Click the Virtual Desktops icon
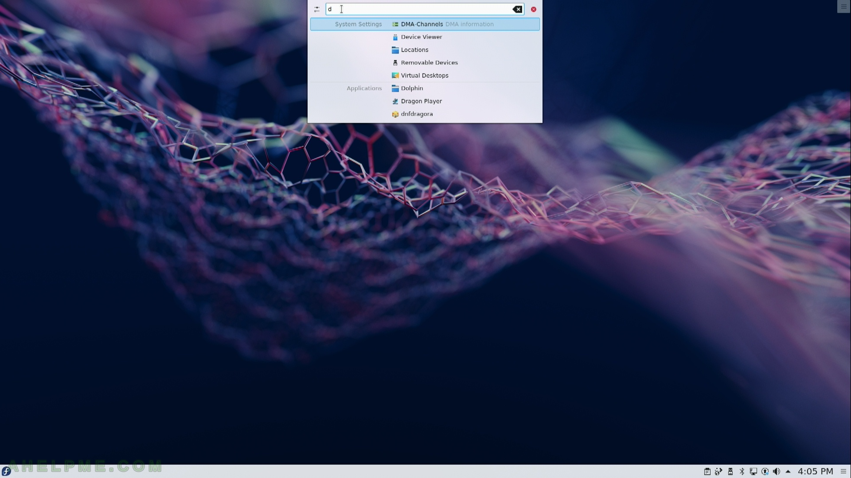 395,76
